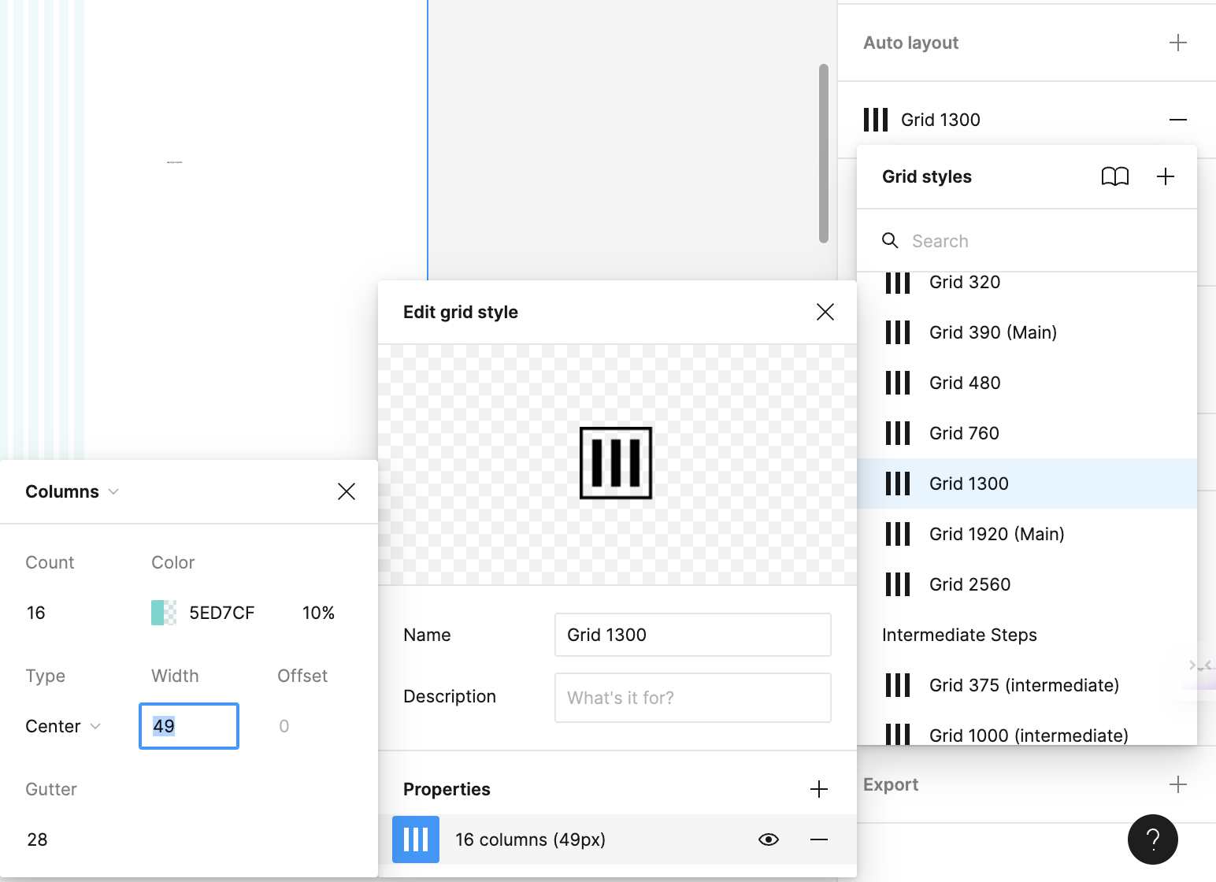Add a property in Edit grid style
The image size is (1216, 882).
tap(819, 788)
